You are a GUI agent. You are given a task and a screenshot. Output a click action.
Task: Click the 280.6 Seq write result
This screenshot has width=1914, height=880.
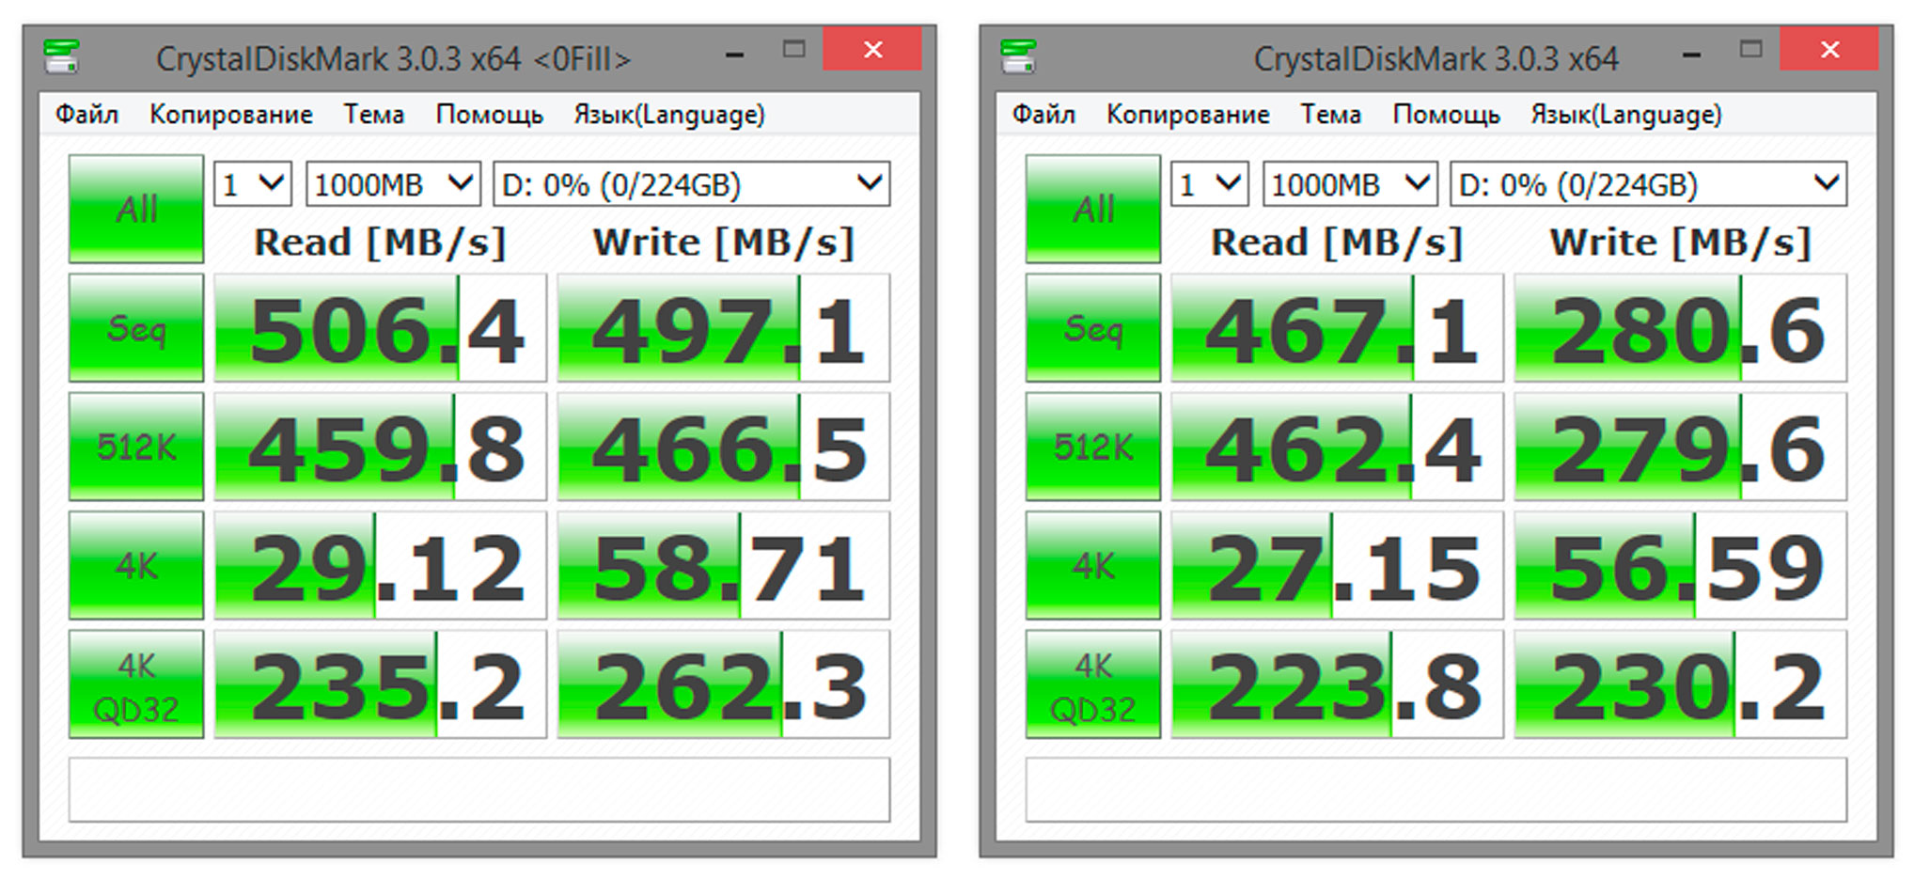click(x=1681, y=328)
